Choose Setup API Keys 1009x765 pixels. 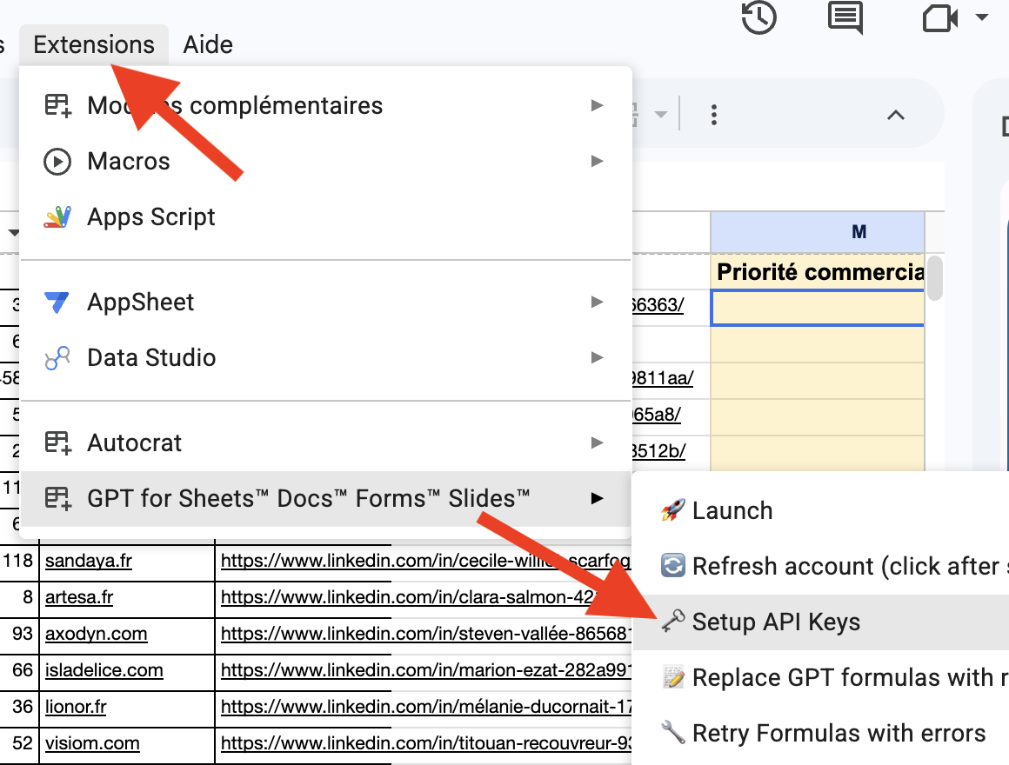pos(820,622)
